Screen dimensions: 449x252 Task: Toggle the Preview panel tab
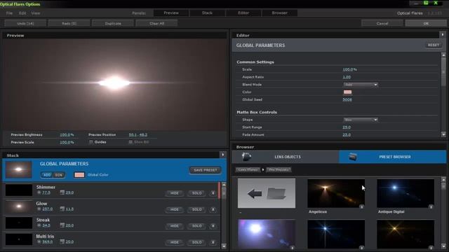coord(171,13)
